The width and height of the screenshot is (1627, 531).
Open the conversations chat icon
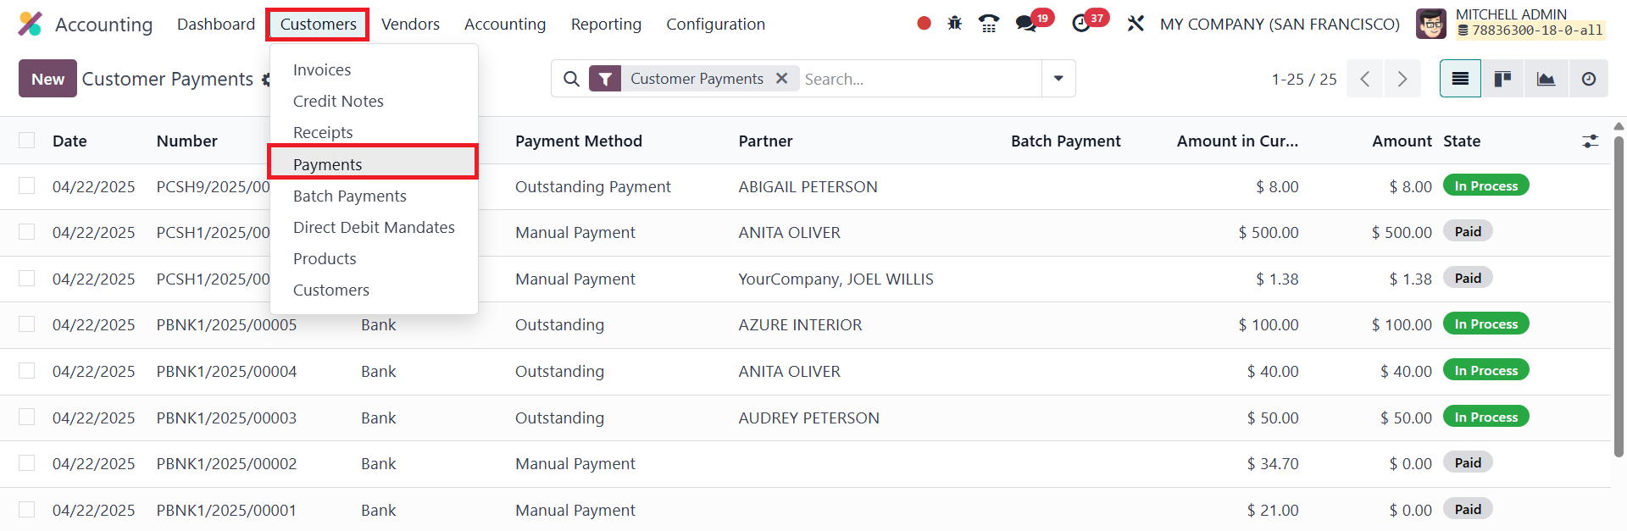click(x=1026, y=24)
